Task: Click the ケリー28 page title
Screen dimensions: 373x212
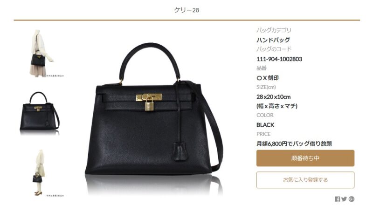Action: tap(186, 10)
